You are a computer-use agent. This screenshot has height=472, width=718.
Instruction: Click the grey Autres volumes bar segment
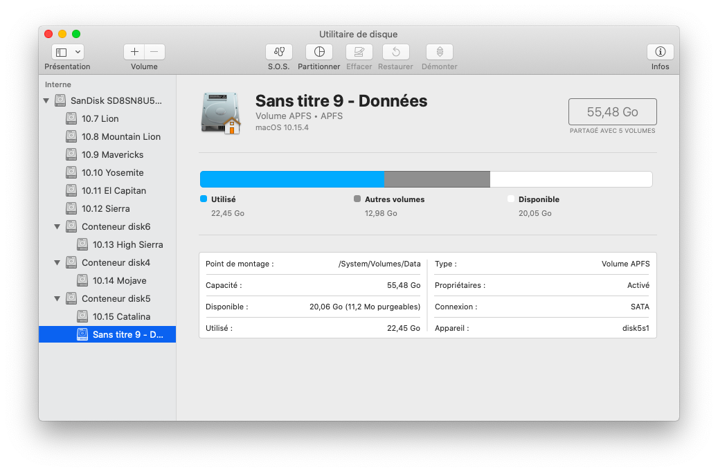[x=437, y=179]
